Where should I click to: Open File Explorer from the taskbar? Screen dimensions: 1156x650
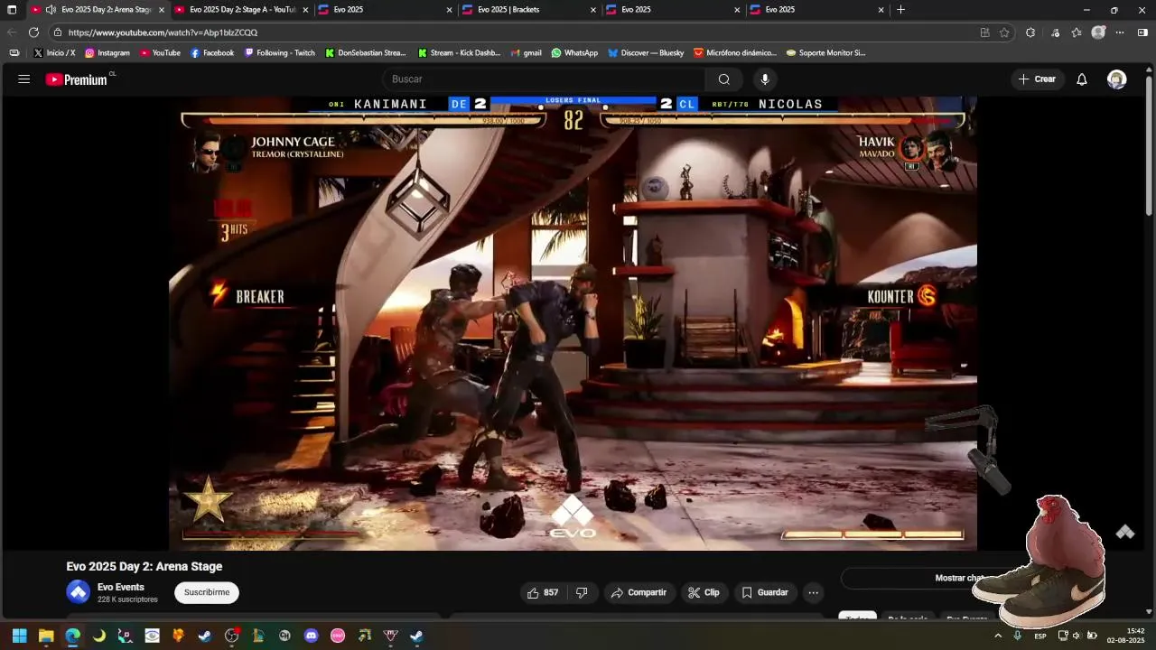(46, 636)
